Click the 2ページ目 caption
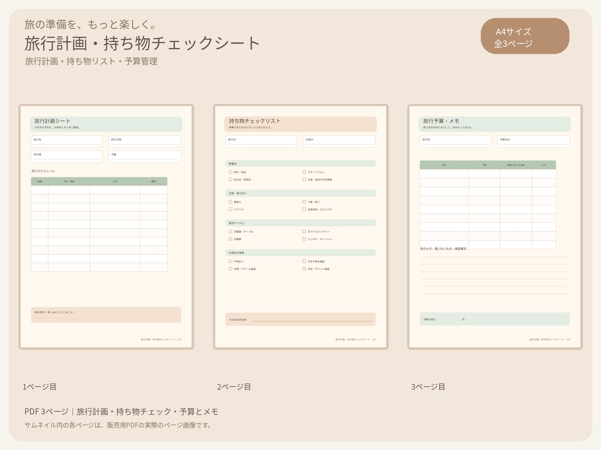 click(x=234, y=387)
